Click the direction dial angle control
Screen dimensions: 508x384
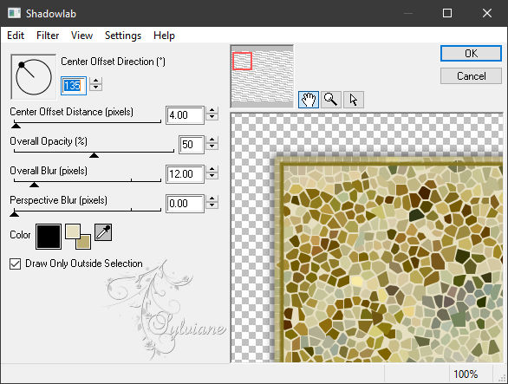click(x=33, y=77)
